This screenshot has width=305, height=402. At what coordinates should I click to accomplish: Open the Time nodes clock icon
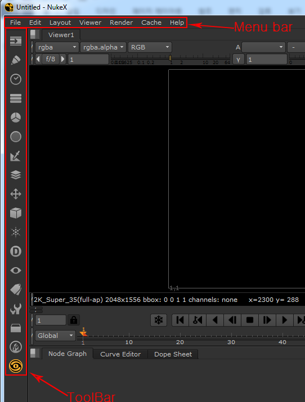(x=16, y=79)
